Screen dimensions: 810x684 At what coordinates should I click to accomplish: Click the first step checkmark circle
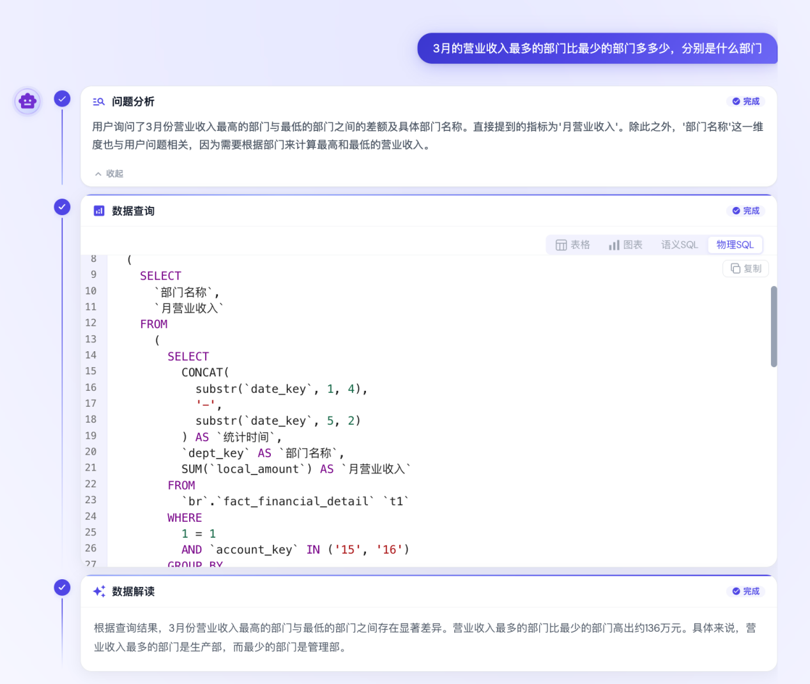click(62, 98)
